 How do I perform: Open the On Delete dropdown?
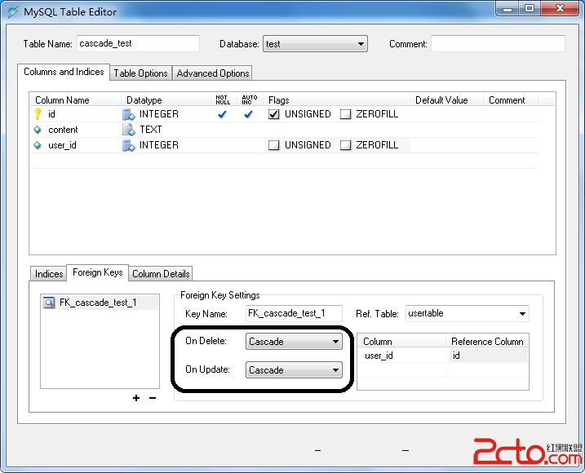pyautogui.click(x=294, y=342)
